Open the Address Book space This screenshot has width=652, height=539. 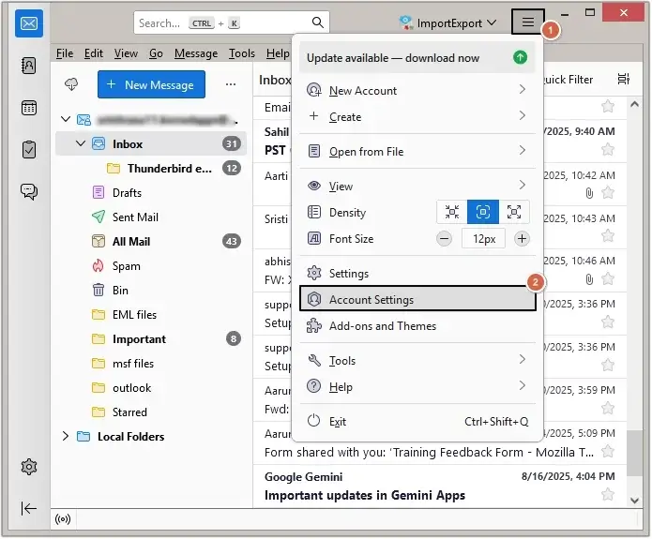(29, 66)
